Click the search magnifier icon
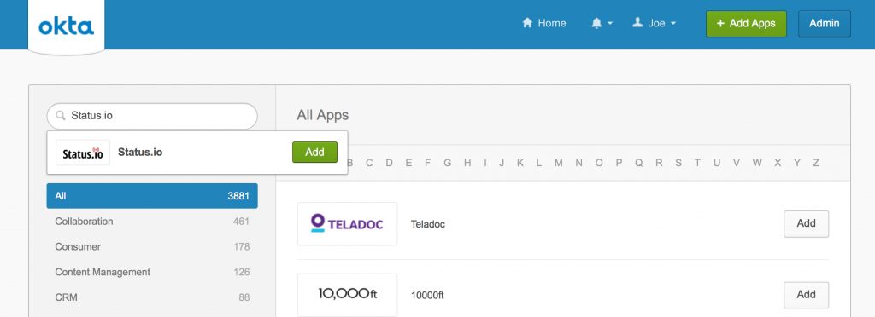The height and width of the screenshot is (317, 875). coord(61,116)
